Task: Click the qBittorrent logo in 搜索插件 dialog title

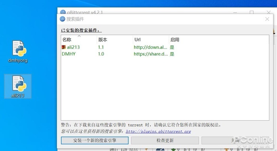Action: (63, 19)
